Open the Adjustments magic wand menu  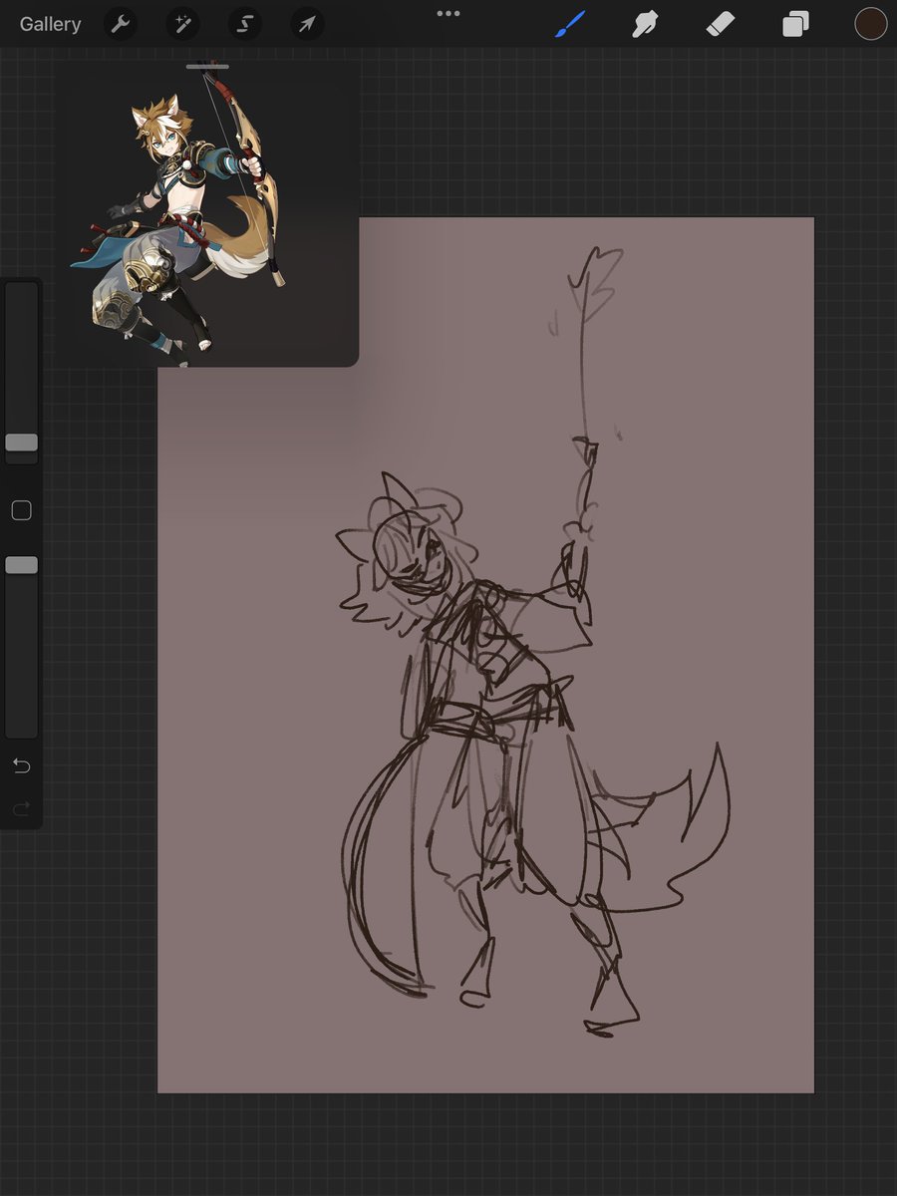click(x=182, y=24)
